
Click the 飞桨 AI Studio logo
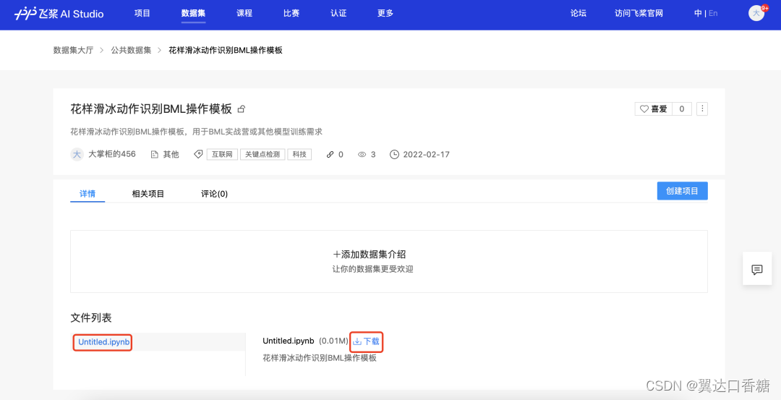59,14
